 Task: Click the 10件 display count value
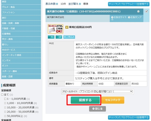pos(63,4)
